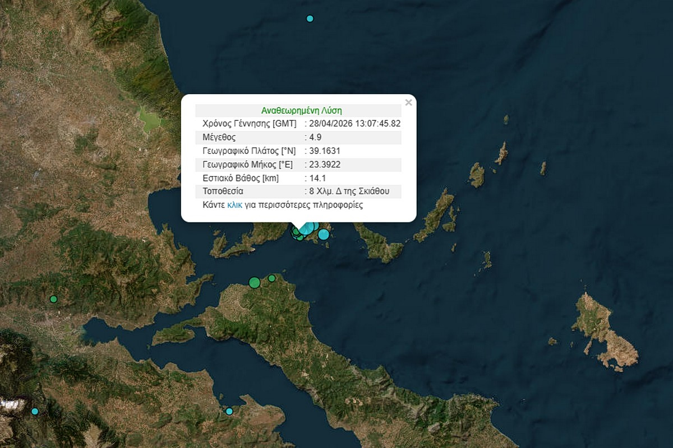Click the smaller green marker on northern Evia

click(x=271, y=278)
